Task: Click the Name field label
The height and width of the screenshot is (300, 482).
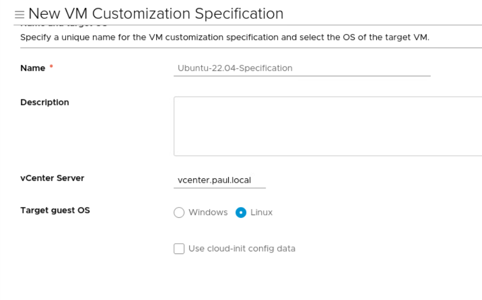Action: coord(33,68)
